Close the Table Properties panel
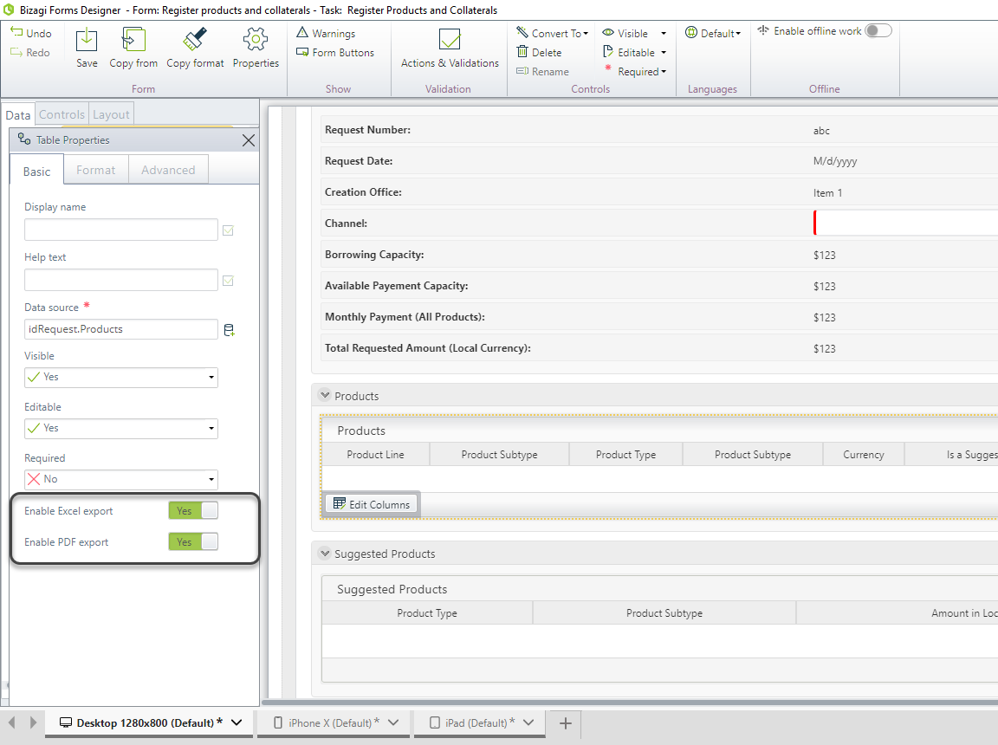Image resolution: width=998 pixels, height=745 pixels. 249,140
